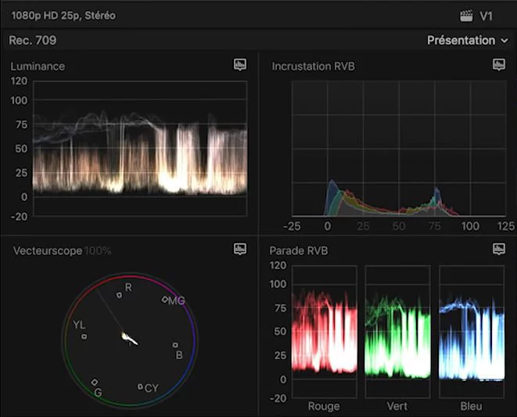
Task: Click the -20 mark on the Luminance scale
Action: tap(19, 217)
